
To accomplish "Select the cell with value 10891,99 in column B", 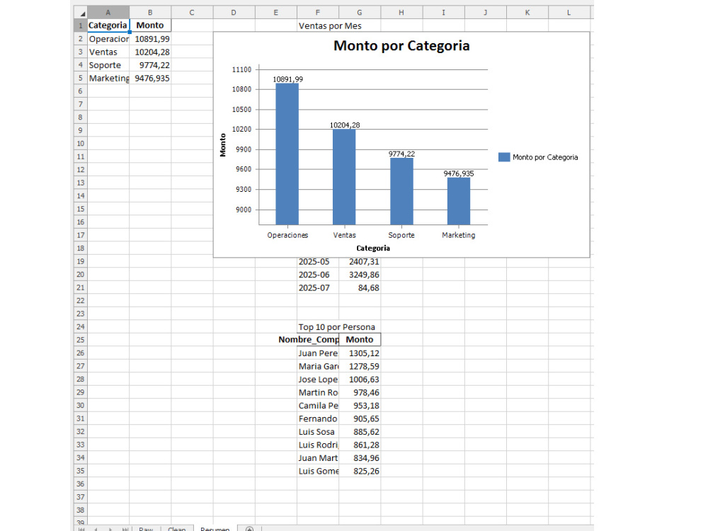I will coord(150,39).
